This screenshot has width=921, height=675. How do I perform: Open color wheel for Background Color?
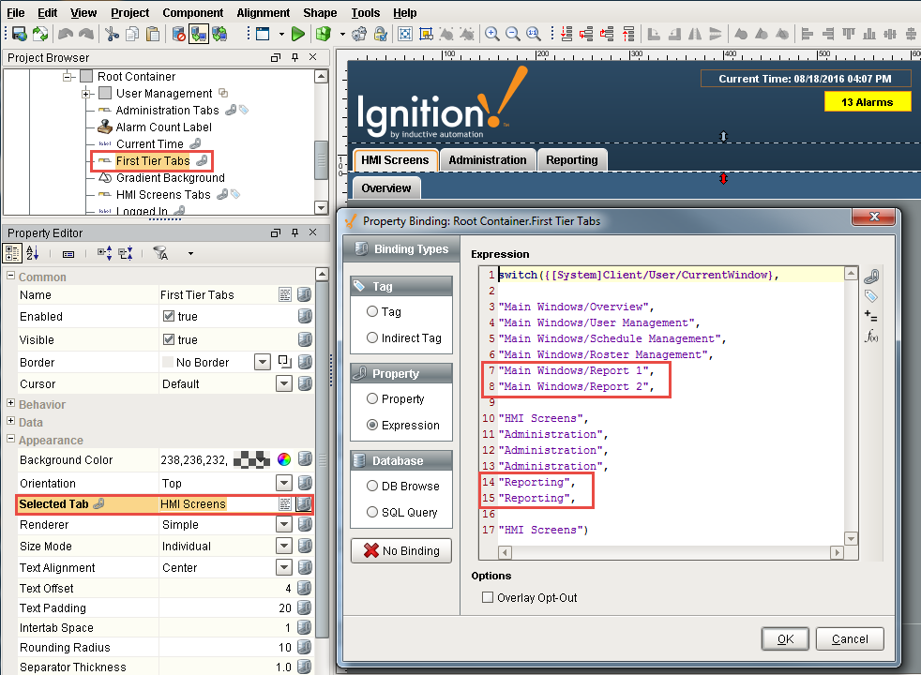pyautogui.click(x=283, y=459)
